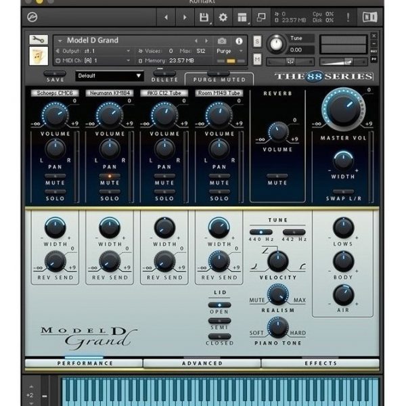Click the LOWS EQ knob
Image resolution: width=406 pixels, height=406 pixels.
point(343,228)
